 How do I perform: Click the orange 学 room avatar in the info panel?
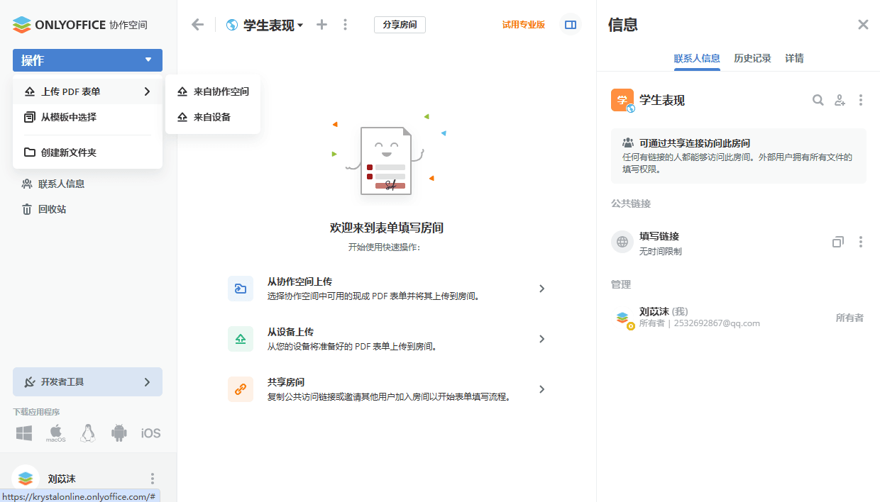pos(622,101)
